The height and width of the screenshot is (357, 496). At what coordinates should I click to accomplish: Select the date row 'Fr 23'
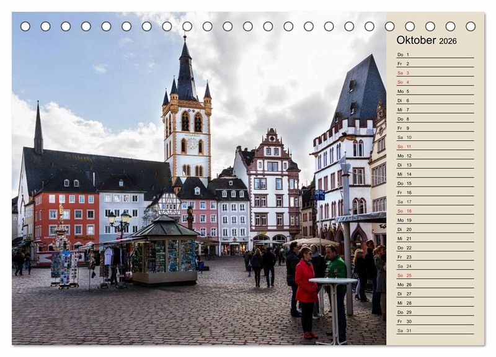[x=435, y=256]
